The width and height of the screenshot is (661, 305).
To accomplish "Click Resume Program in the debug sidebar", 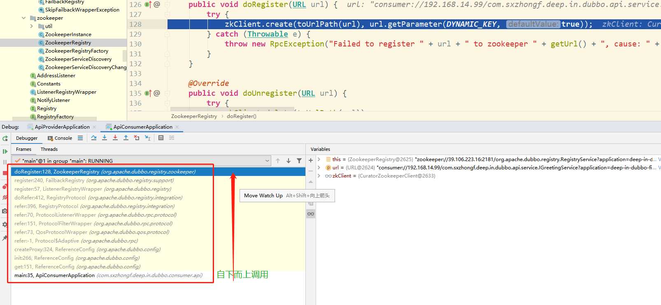I will (5, 151).
